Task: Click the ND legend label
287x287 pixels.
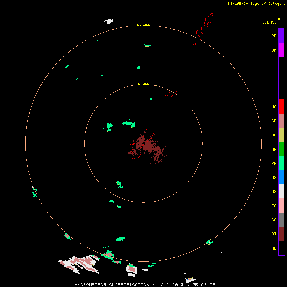Action: pos(274,248)
